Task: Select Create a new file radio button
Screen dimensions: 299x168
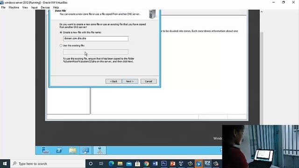Action: (x=61, y=33)
